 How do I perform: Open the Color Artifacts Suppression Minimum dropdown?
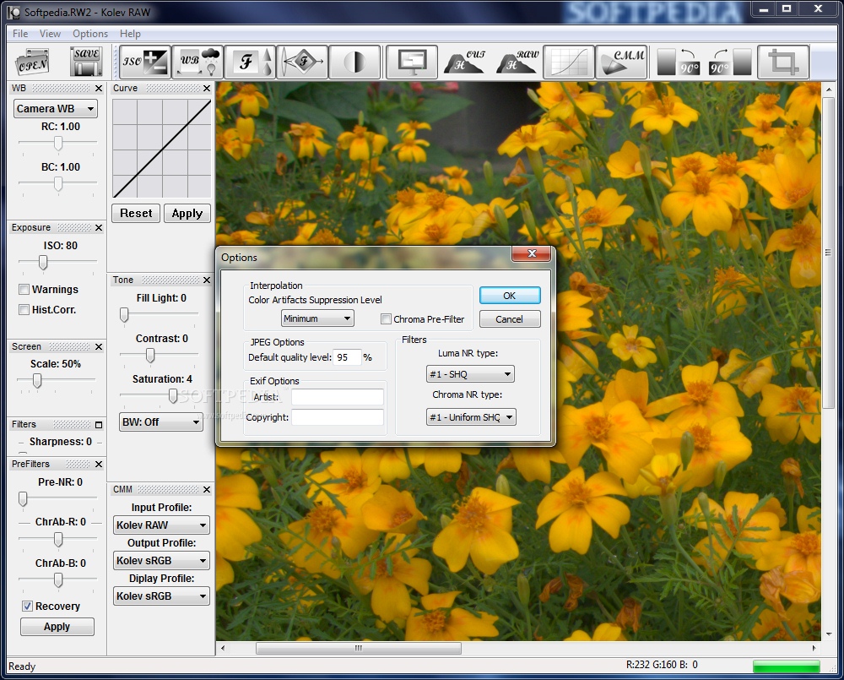(x=317, y=318)
